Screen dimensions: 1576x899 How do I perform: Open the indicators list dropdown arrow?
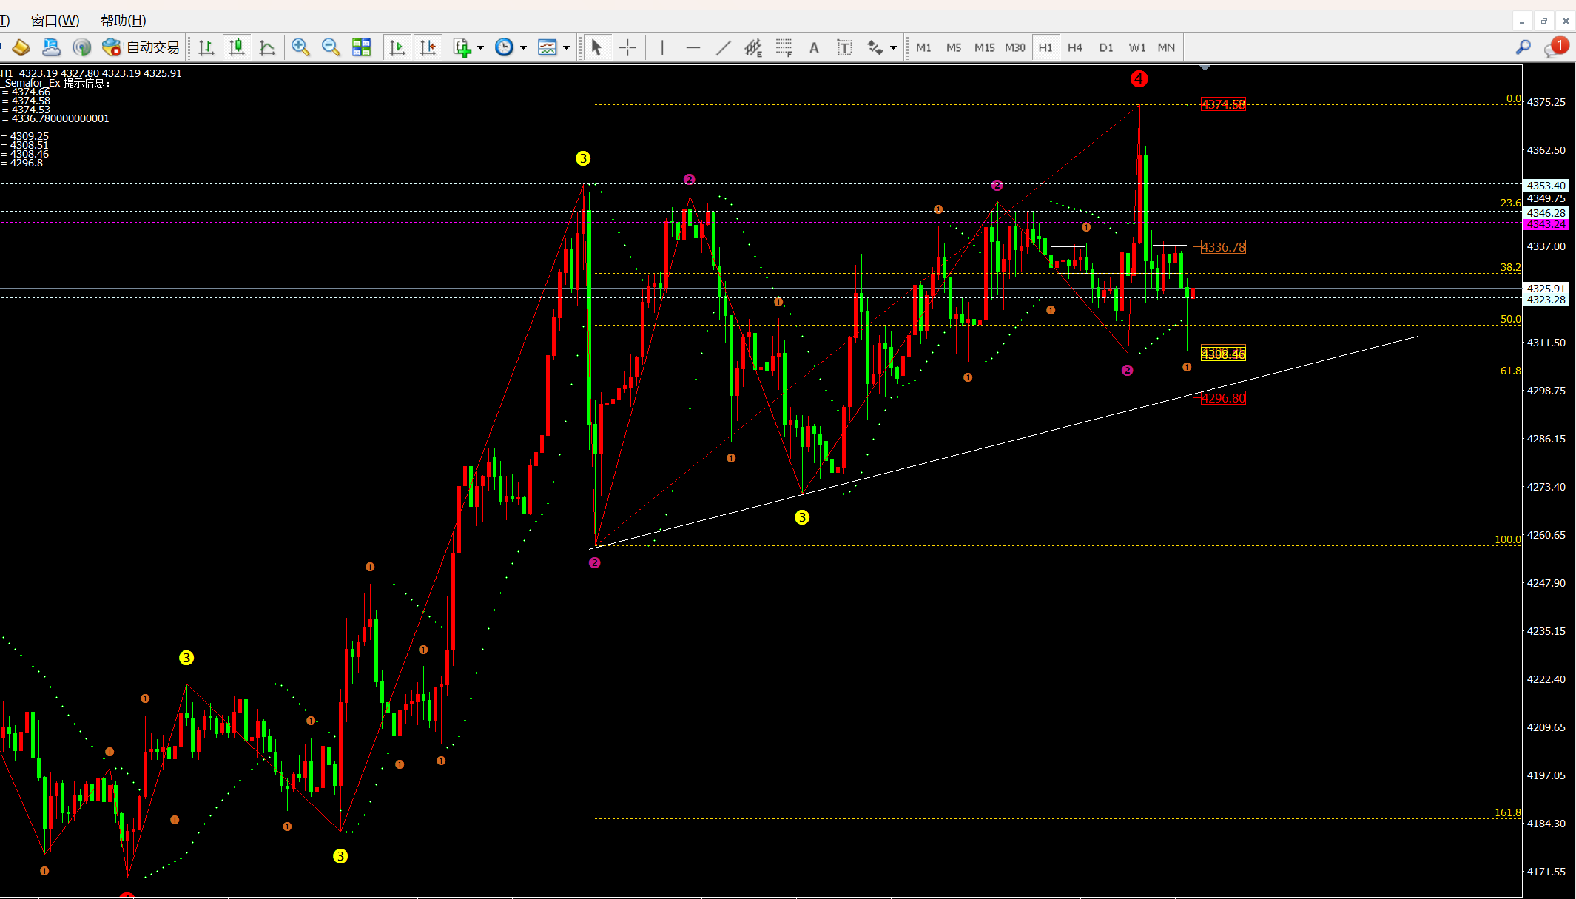point(481,47)
